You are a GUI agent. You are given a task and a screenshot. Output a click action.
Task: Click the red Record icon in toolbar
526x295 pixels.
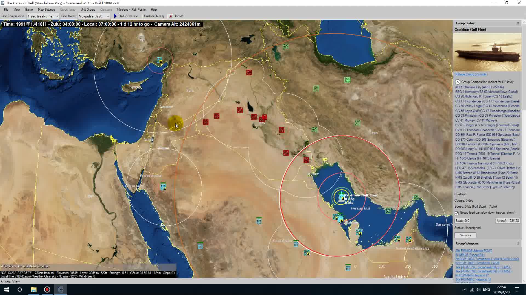(x=171, y=16)
